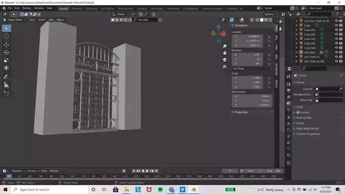The height and width of the screenshot is (194, 345).
Task: Switch to the Layout workspace tab
Action: pyautogui.click(x=63, y=9)
